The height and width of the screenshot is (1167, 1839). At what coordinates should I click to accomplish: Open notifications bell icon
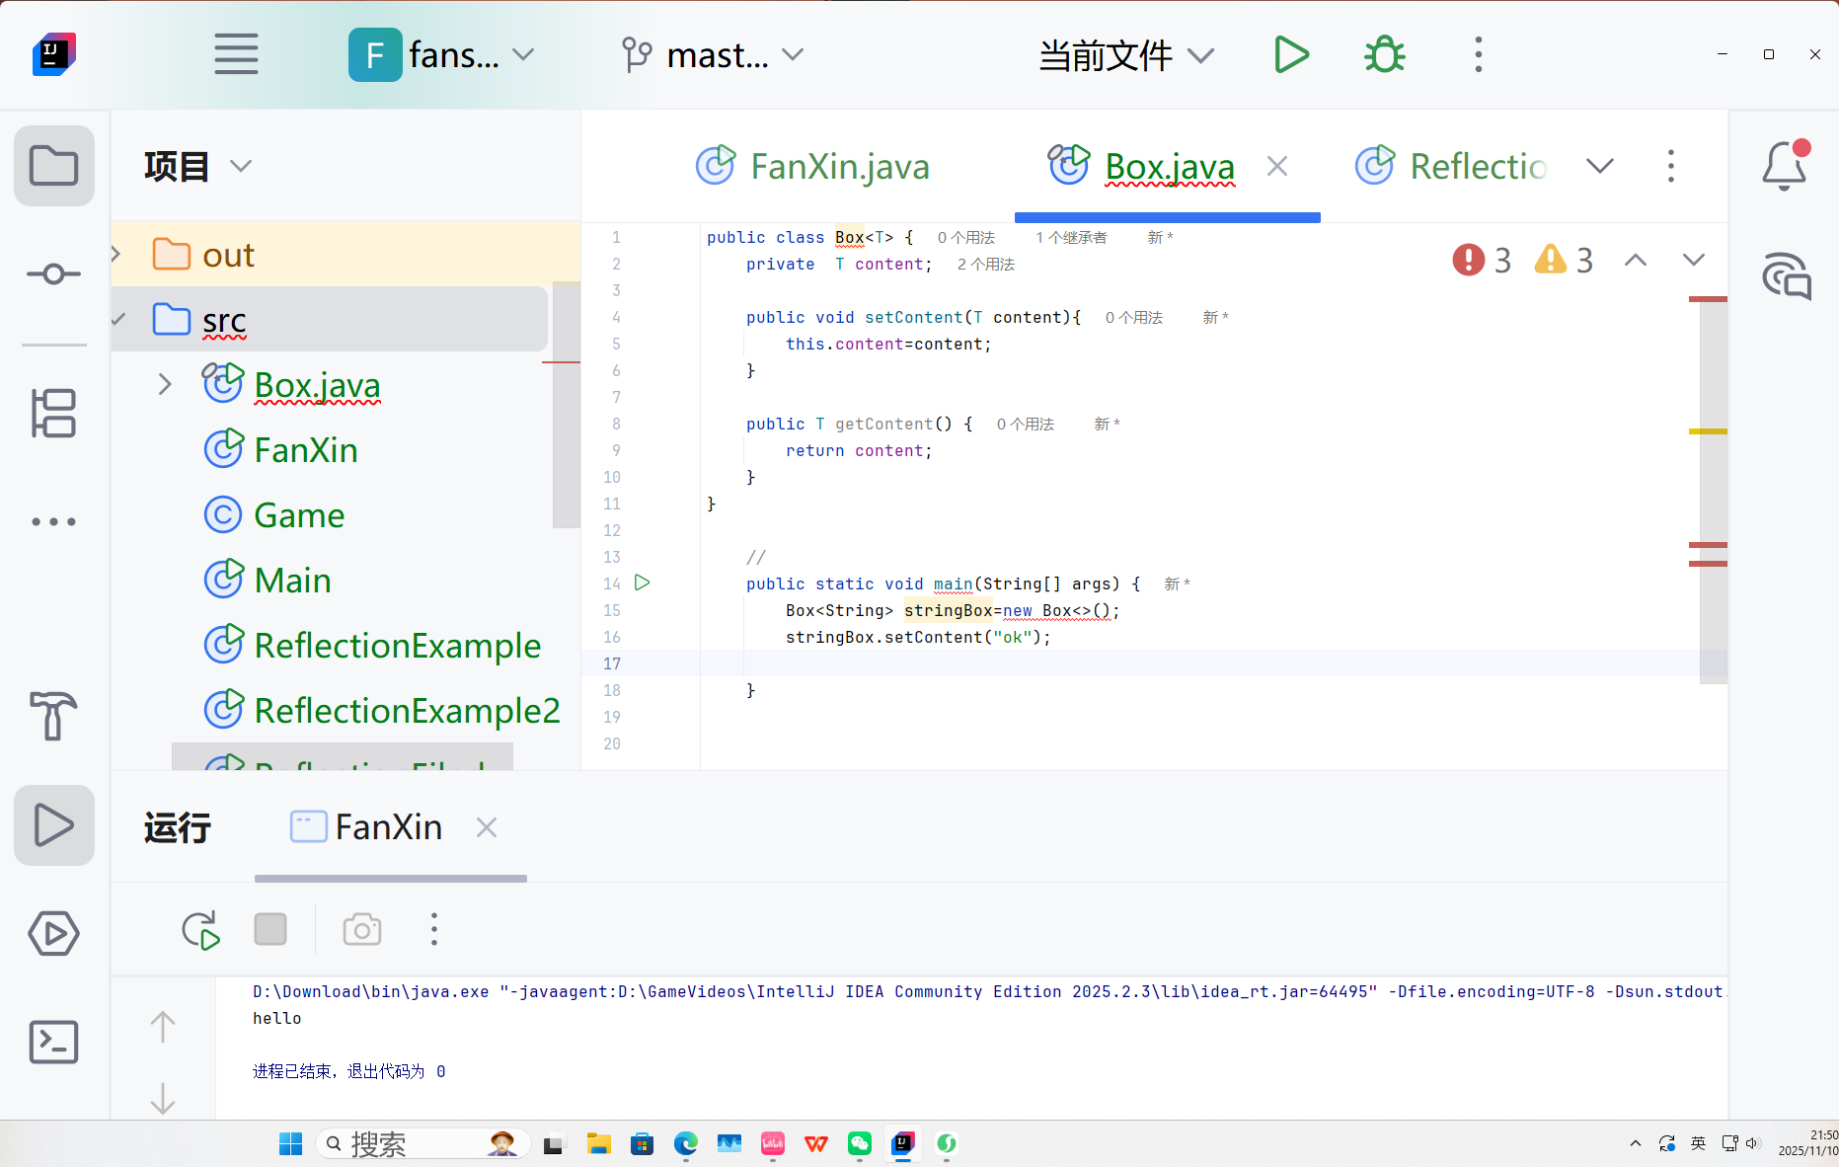pos(1785,165)
